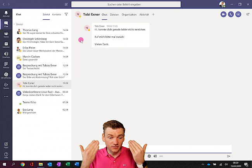Open Windows taskbar search
The height and width of the screenshot is (168, 252).
click(13, 164)
